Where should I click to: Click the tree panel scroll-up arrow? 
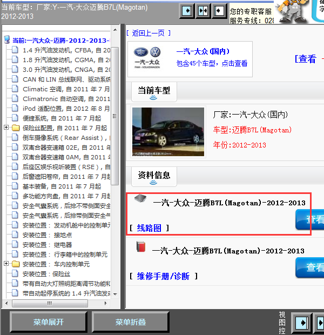click(x=115, y=30)
